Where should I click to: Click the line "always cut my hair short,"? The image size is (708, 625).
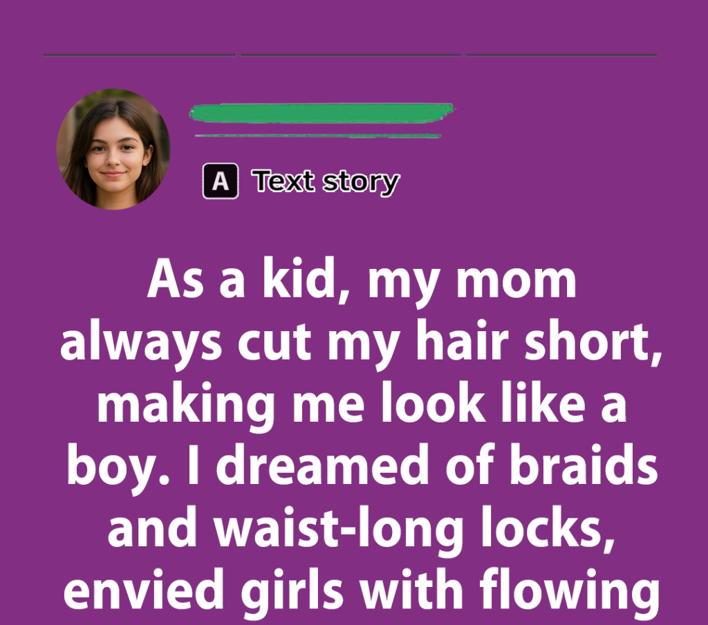tap(361, 343)
